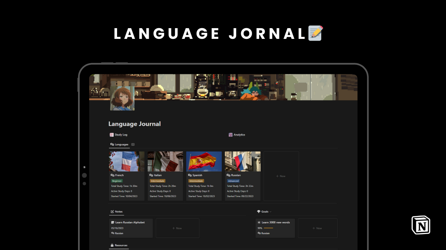This screenshot has height=250, width=446.
Task: Click the asterisk icon on the goal card
Action: [x=259, y=222]
